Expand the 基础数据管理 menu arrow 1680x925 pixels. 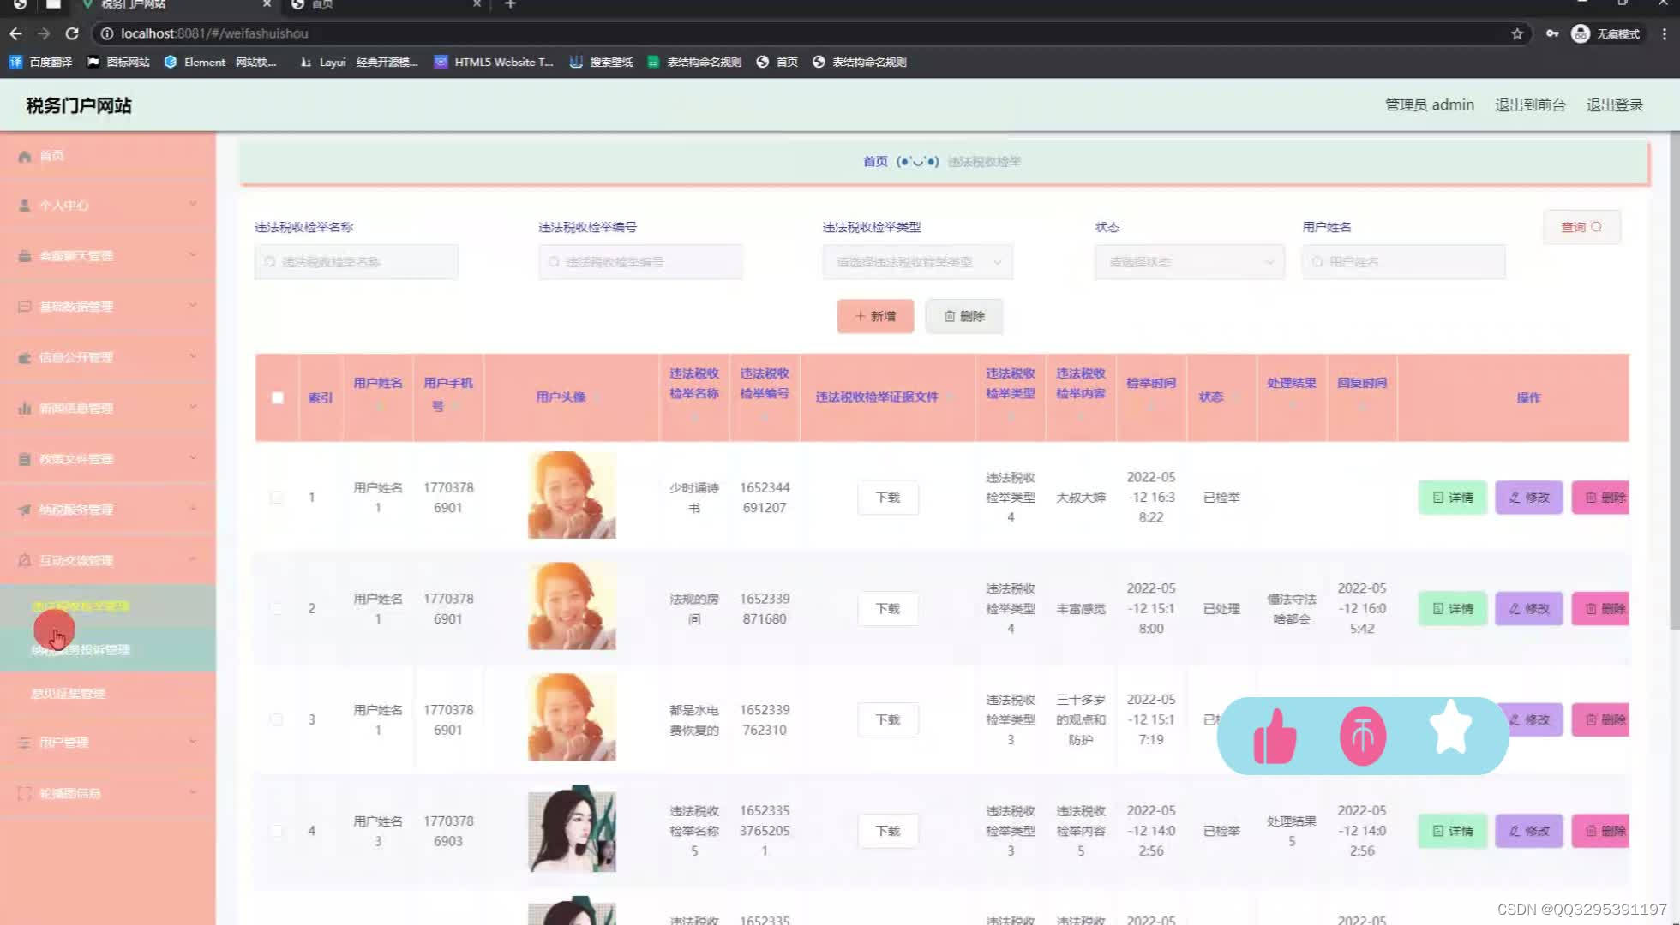(x=193, y=305)
